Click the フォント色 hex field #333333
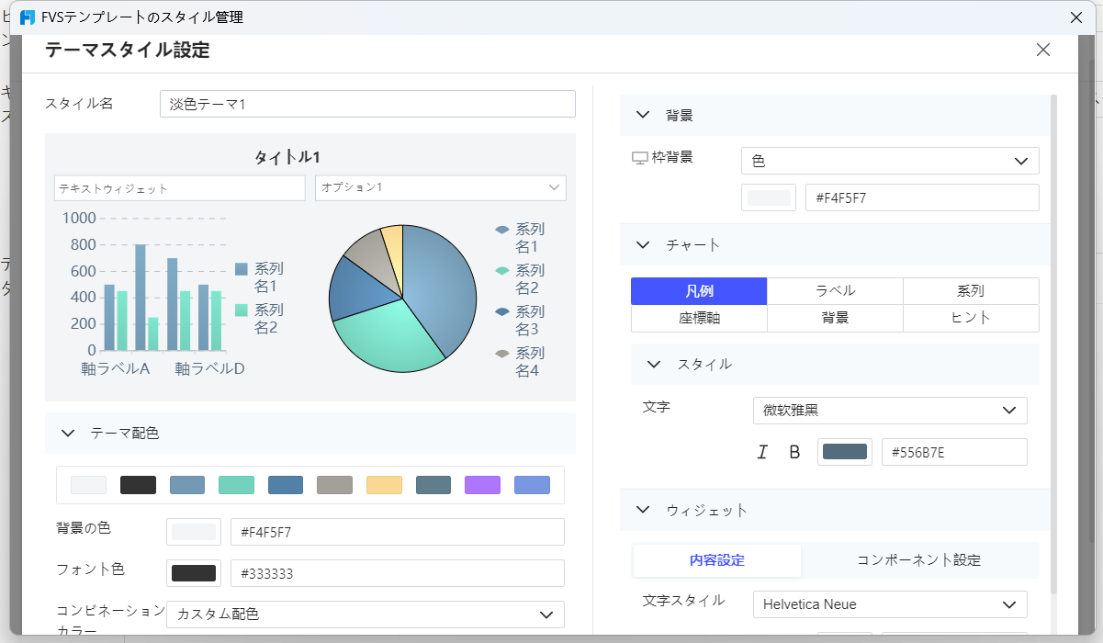This screenshot has height=643, width=1103. pyautogui.click(x=398, y=573)
